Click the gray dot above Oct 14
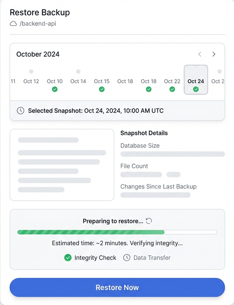 point(78,71)
